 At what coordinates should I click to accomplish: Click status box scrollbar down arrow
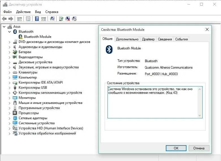click(x=200, y=116)
